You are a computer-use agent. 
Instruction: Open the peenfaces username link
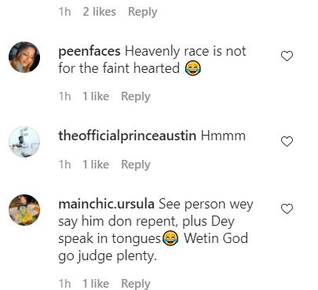[x=90, y=51]
